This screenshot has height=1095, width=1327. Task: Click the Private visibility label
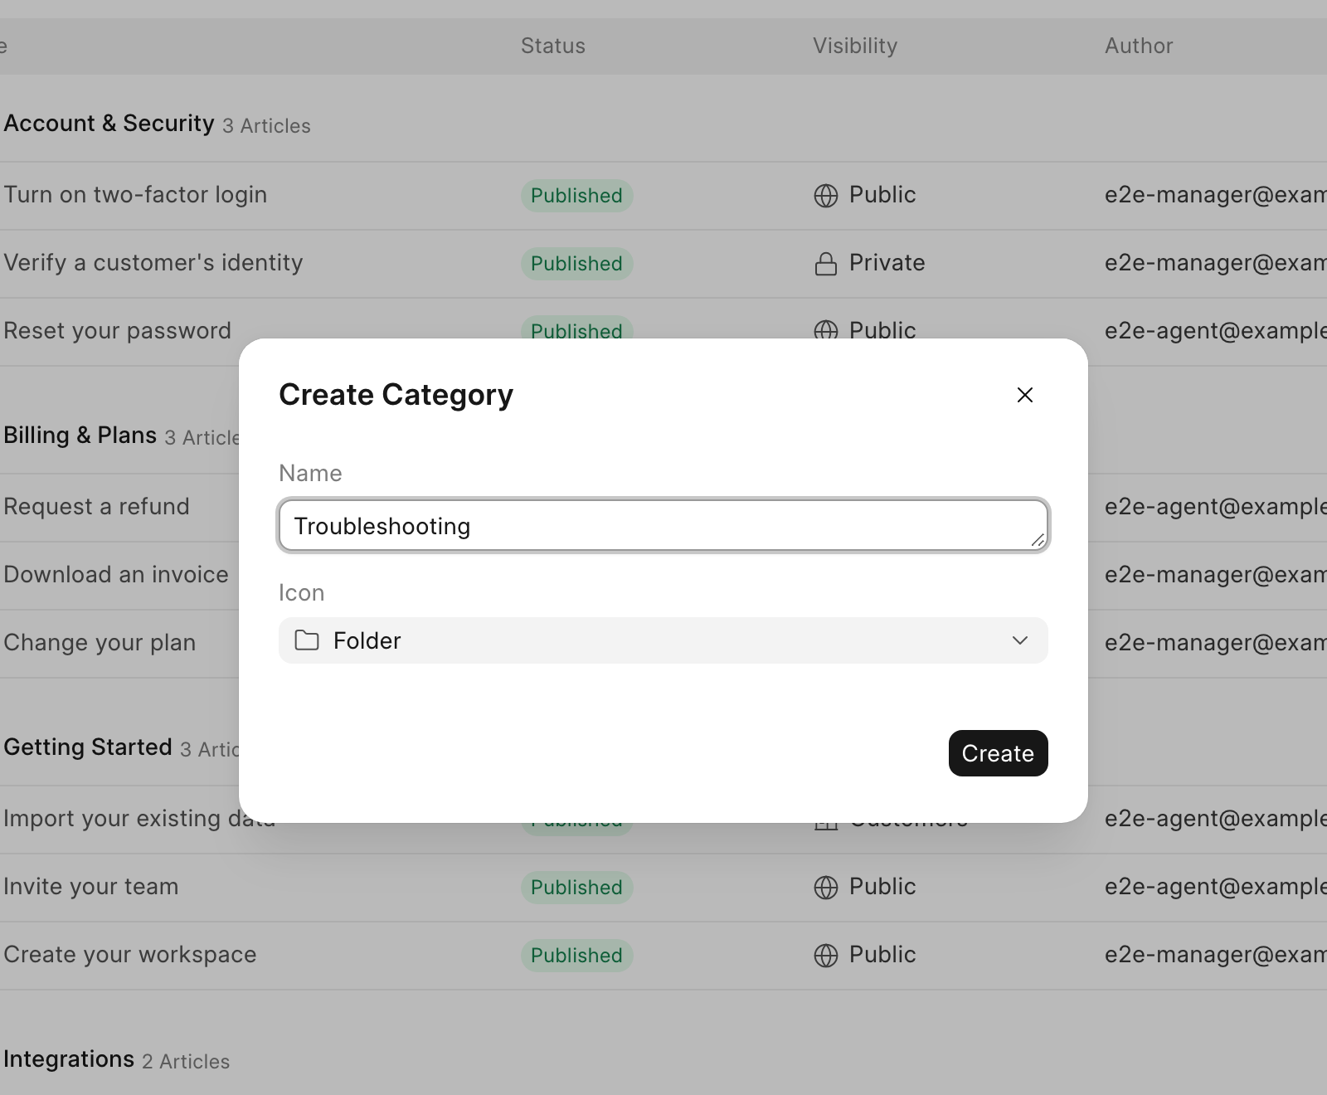click(887, 263)
